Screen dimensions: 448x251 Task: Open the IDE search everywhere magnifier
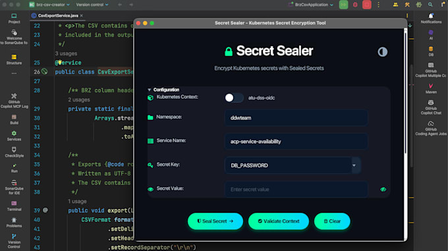430,5
